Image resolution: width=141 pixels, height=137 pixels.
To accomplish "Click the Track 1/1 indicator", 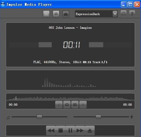I will pos(100,62).
